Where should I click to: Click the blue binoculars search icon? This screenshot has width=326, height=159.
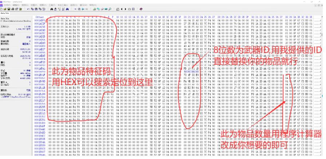point(67,9)
